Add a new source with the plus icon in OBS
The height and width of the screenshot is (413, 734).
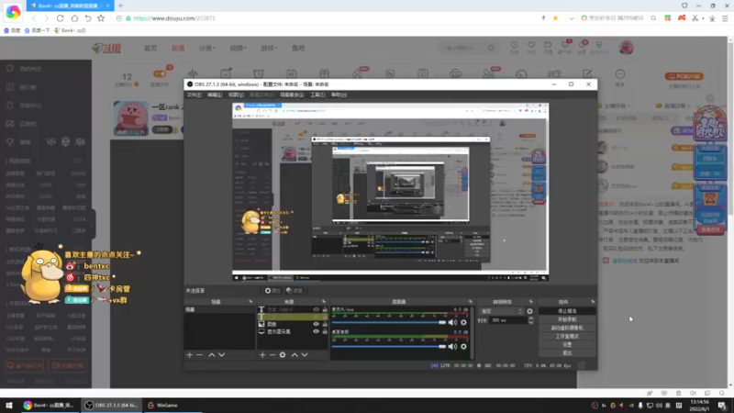tap(262, 355)
